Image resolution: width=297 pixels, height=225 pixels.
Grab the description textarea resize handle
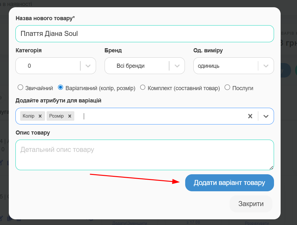click(x=271, y=168)
